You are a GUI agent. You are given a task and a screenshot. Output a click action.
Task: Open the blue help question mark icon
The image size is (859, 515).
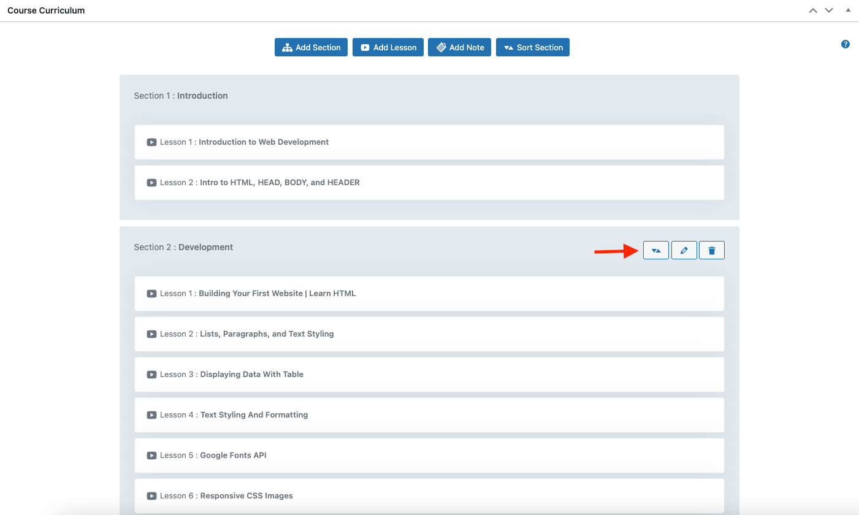coord(846,44)
